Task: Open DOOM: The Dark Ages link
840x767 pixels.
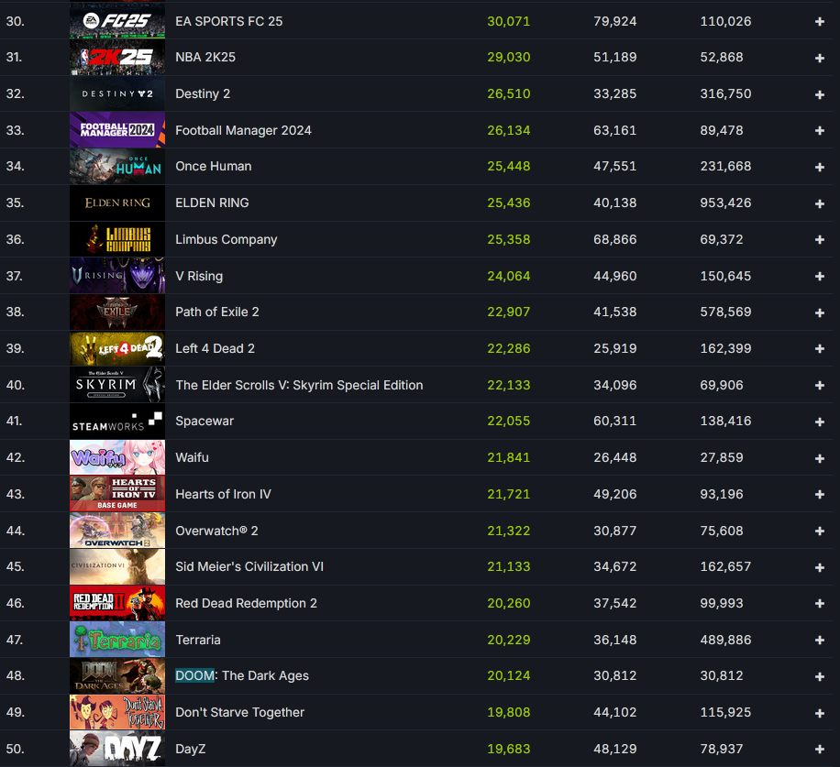Action: [x=242, y=675]
